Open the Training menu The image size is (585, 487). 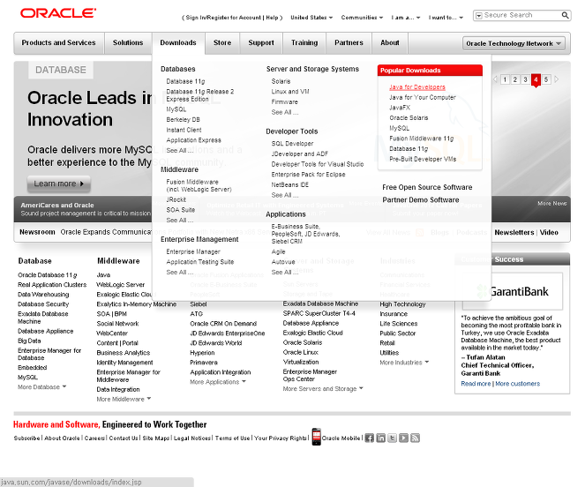click(x=304, y=43)
